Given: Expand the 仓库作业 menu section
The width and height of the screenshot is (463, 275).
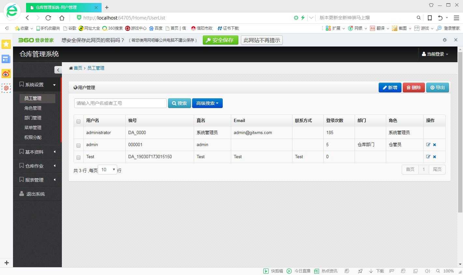Looking at the screenshot, I should tap(37, 166).
